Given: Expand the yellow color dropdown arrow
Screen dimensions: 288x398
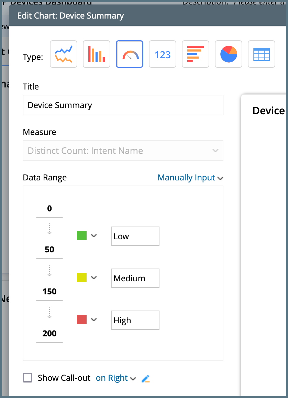Looking at the screenshot, I should pyautogui.click(x=94, y=277).
